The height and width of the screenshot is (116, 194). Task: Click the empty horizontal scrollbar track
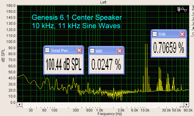pyautogui.click(x=101, y=104)
